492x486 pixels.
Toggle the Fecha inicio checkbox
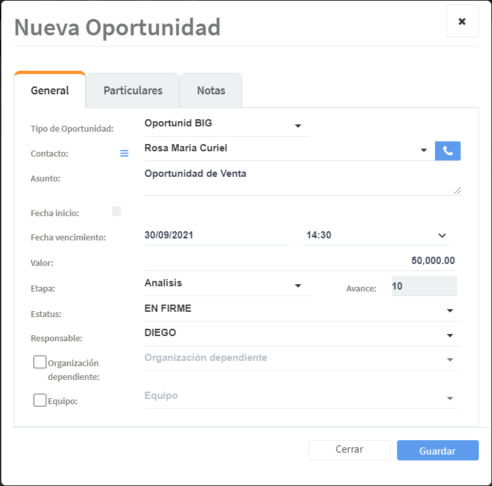click(x=117, y=211)
